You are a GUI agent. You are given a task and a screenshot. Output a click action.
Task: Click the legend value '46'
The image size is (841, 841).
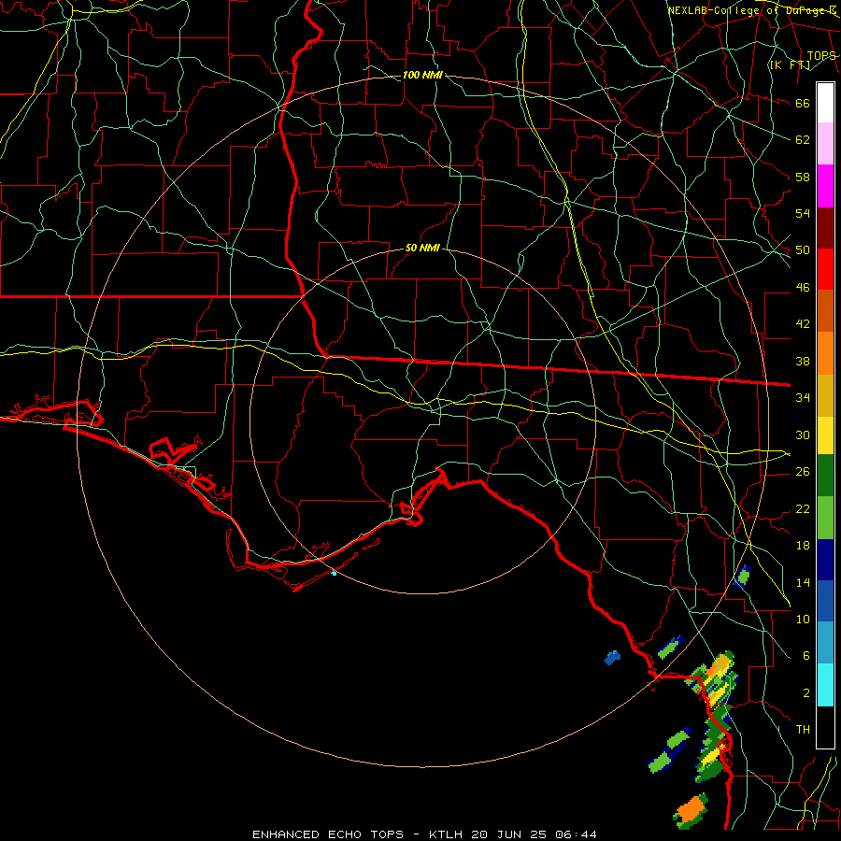803,288
